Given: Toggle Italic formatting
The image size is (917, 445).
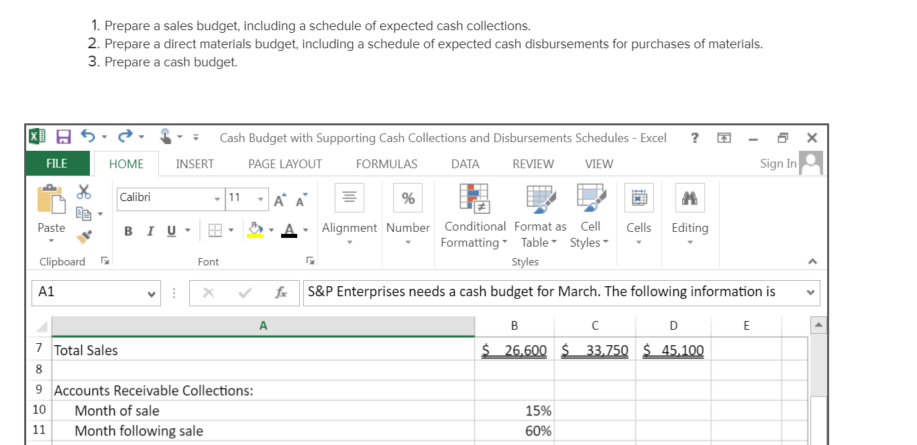Looking at the screenshot, I should pyautogui.click(x=150, y=231).
